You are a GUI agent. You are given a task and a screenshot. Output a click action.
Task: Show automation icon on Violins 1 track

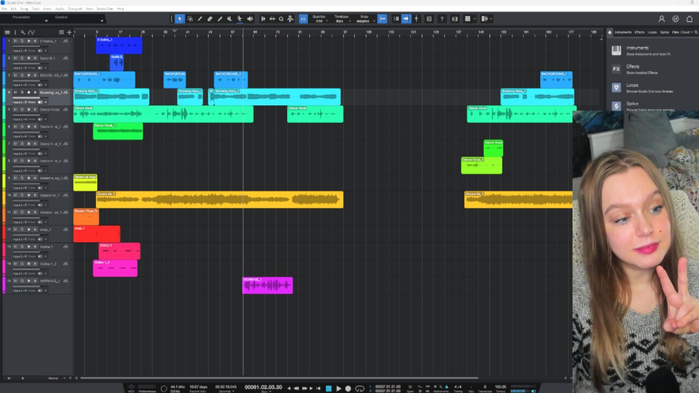(x=66, y=247)
